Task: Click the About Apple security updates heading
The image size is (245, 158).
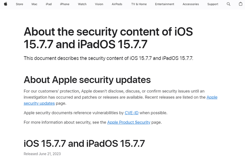Action: click(87, 80)
